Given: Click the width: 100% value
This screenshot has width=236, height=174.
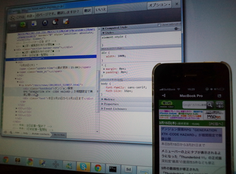Looking at the screenshot, I should click(x=122, y=56).
